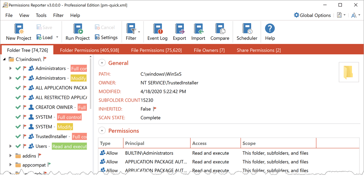Image resolution: width=364 pixels, height=179 pixels.
Task: Click the Filter notebook icon
Action: pyautogui.click(x=131, y=29)
